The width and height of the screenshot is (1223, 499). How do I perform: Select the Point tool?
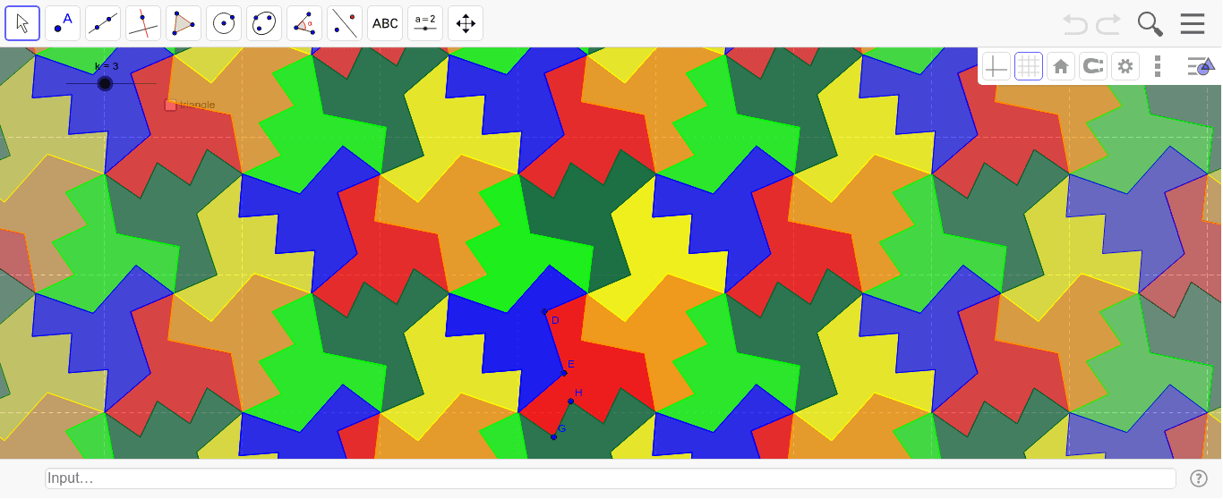pyautogui.click(x=63, y=23)
